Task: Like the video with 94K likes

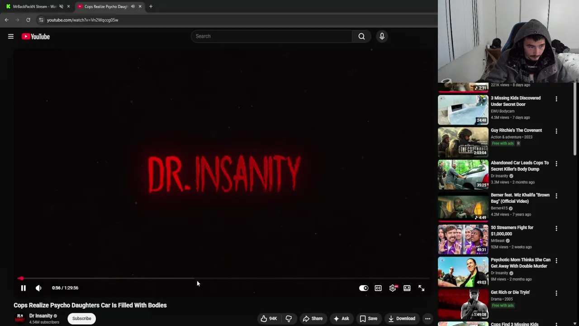Action: click(269, 319)
